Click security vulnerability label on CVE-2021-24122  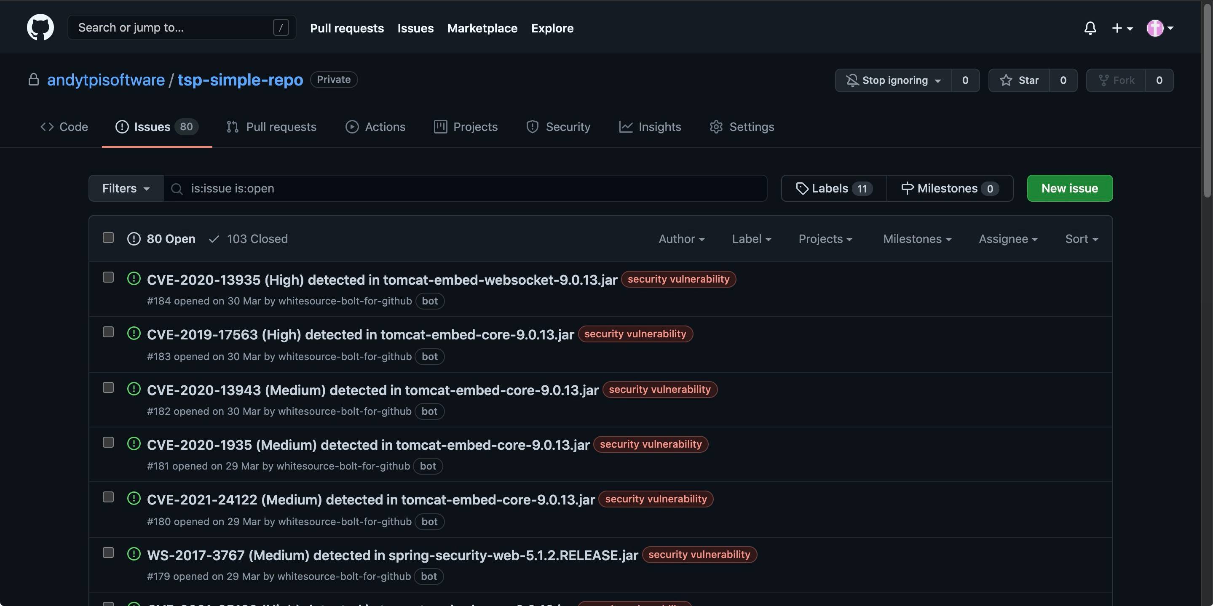click(656, 499)
